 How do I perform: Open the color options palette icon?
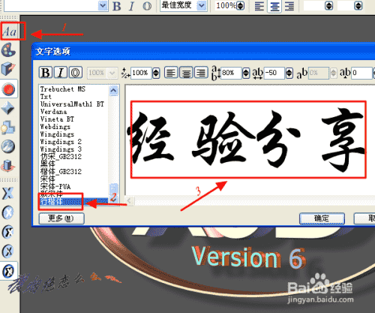(8, 50)
